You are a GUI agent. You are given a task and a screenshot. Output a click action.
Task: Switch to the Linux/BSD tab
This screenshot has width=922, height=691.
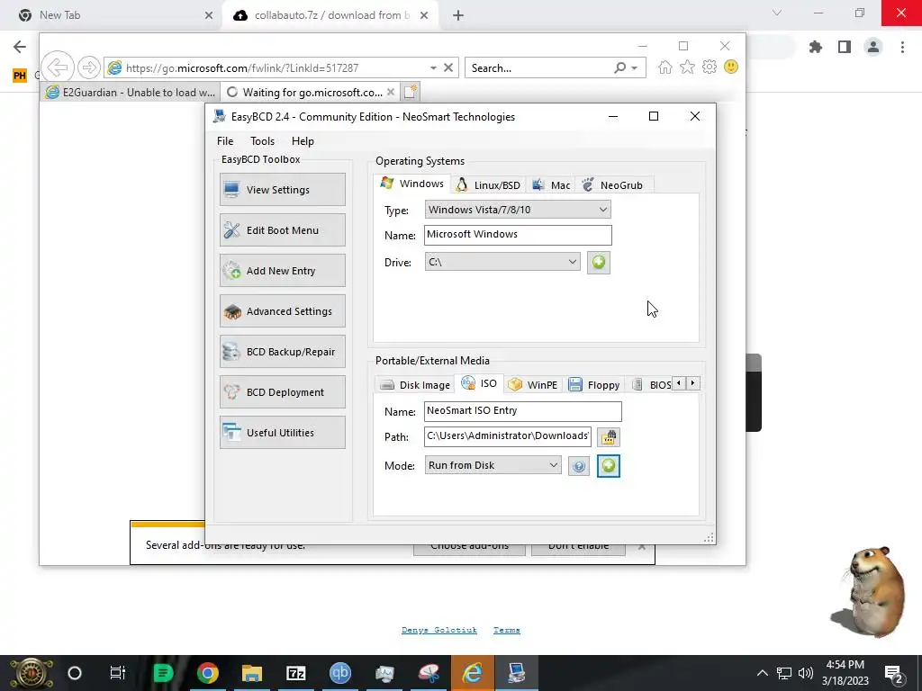[489, 185]
